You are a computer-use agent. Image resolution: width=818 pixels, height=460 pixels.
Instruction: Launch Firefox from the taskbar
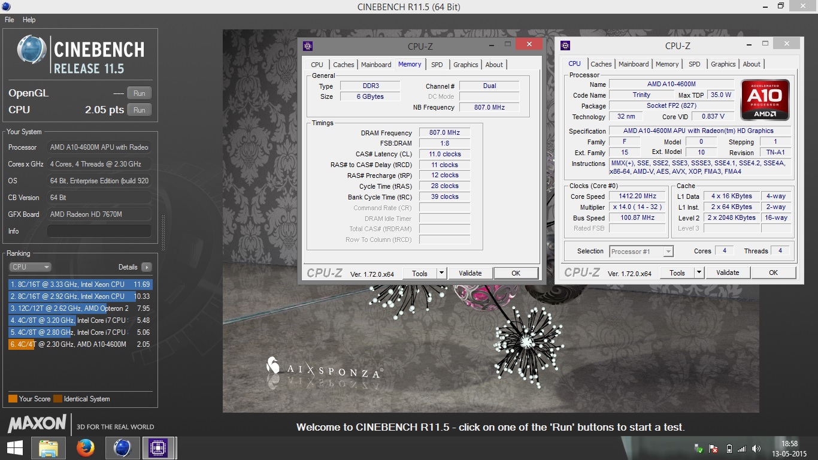coord(85,447)
